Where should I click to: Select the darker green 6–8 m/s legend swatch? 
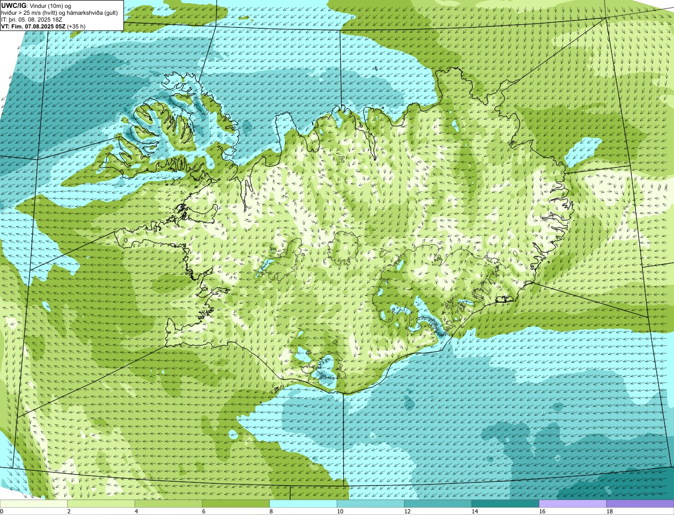(x=236, y=504)
